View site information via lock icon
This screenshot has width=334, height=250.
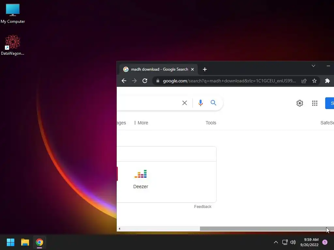[158, 81]
